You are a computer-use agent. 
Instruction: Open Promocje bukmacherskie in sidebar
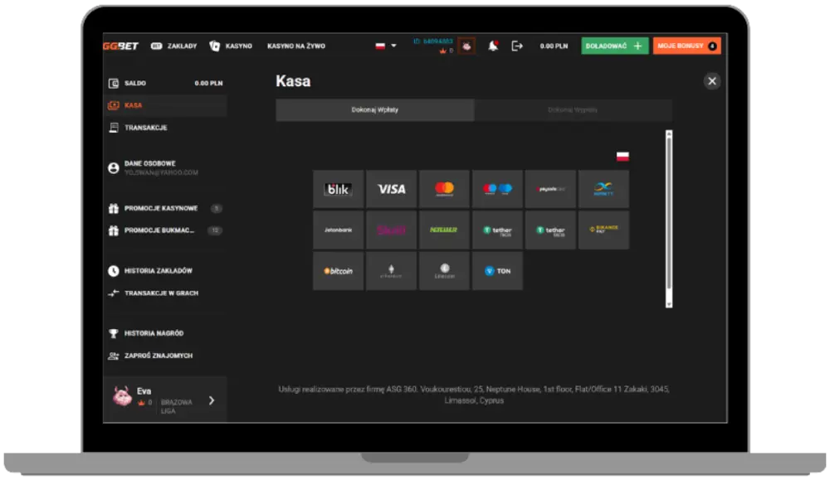click(x=165, y=230)
